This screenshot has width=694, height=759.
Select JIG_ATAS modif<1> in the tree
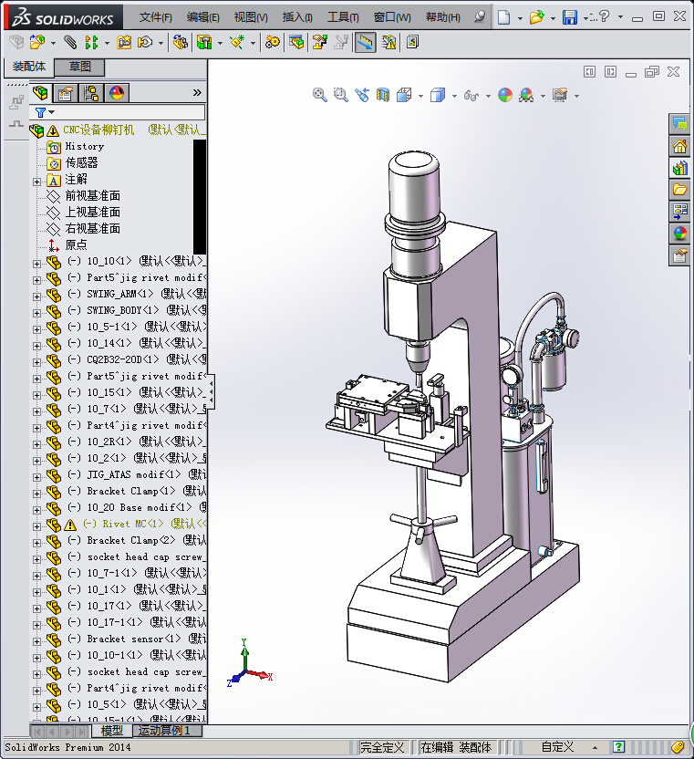(x=134, y=474)
